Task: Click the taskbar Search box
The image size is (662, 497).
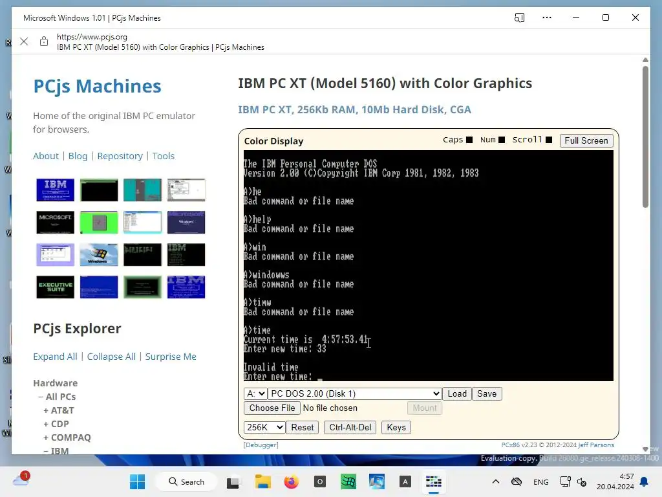Action: point(186,481)
